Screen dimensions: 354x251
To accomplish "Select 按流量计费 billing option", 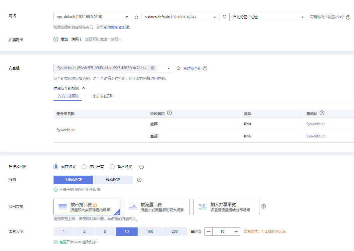I will click(x=157, y=207).
